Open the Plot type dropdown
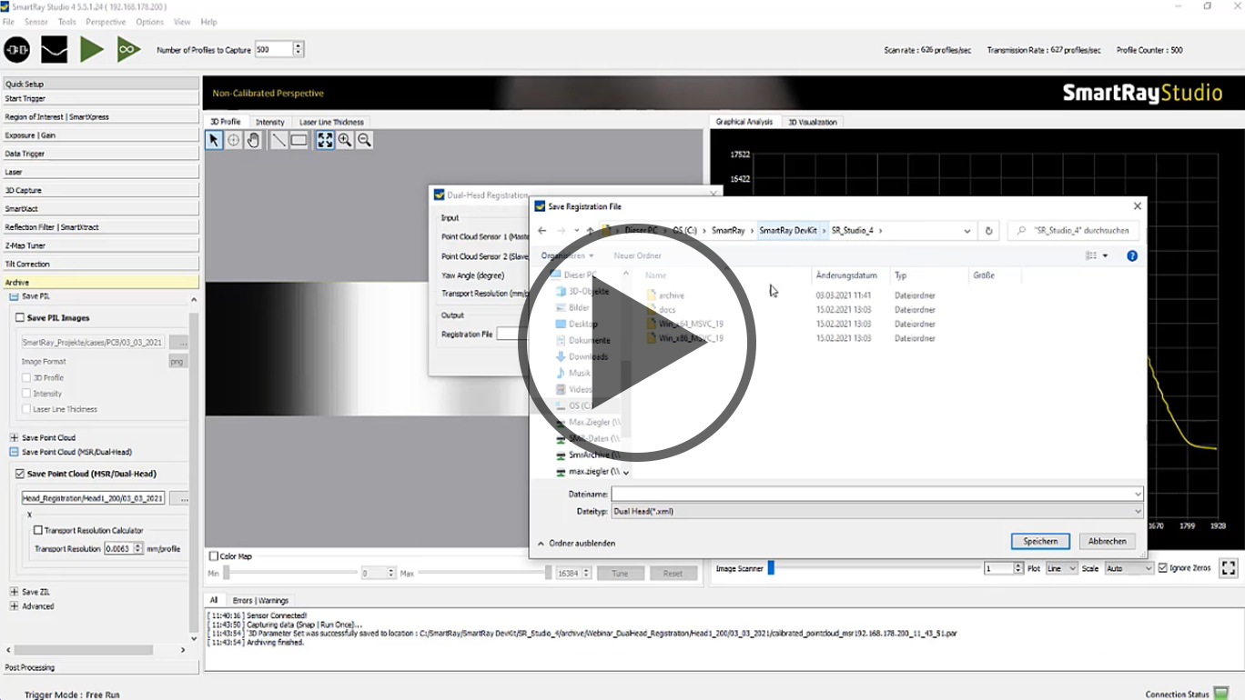The image size is (1245, 700). coord(1061,568)
